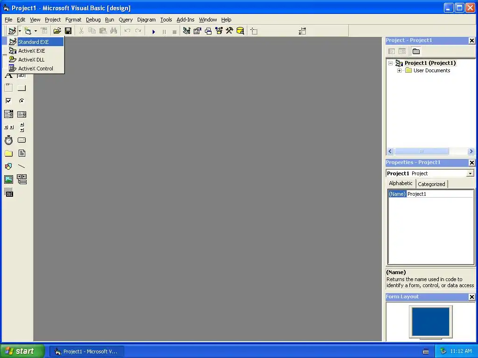Collapse the Project1 (Project1) tree node
This screenshot has width=478, height=358.
[391, 63]
